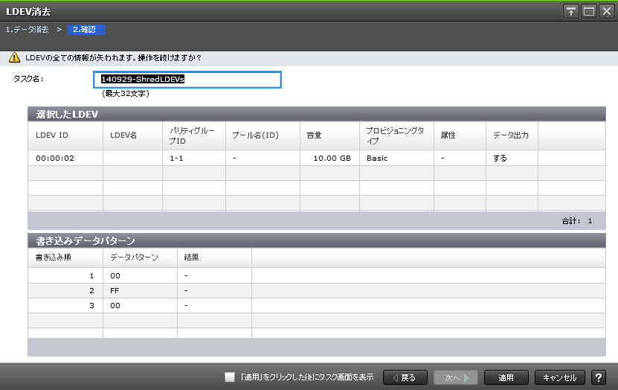Select the 2.確認 step in breadcrumb
This screenshot has height=390, width=618.
point(85,29)
